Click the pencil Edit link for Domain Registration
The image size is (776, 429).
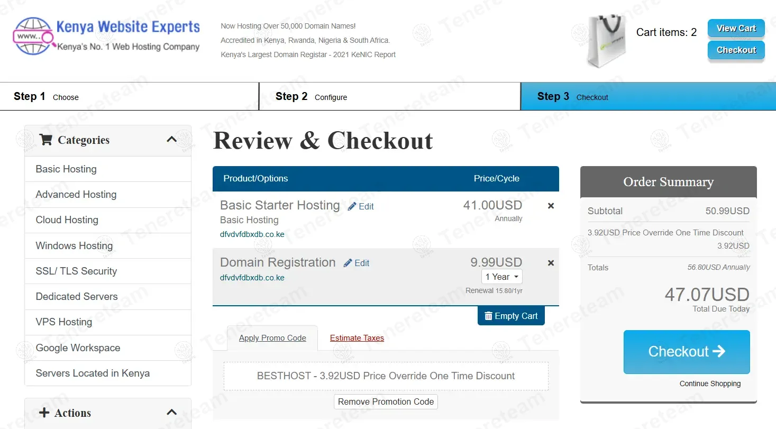[x=357, y=263]
